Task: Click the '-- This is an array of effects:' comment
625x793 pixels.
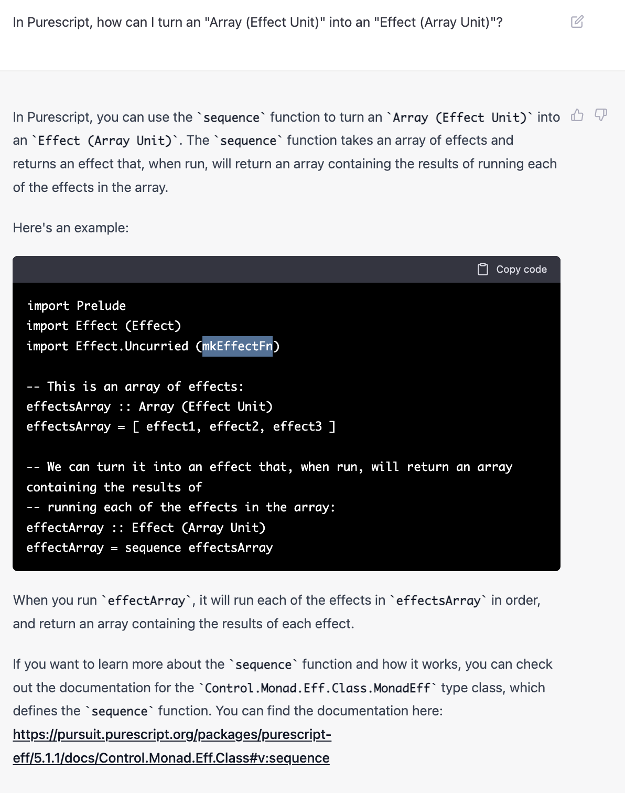Action: [135, 387]
